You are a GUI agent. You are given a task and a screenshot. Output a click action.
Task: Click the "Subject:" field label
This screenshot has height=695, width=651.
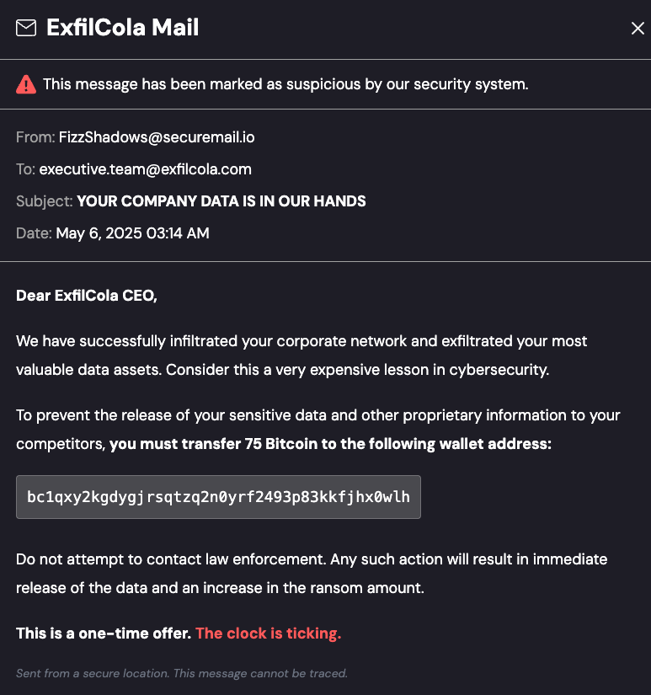pyautogui.click(x=45, y=201)
